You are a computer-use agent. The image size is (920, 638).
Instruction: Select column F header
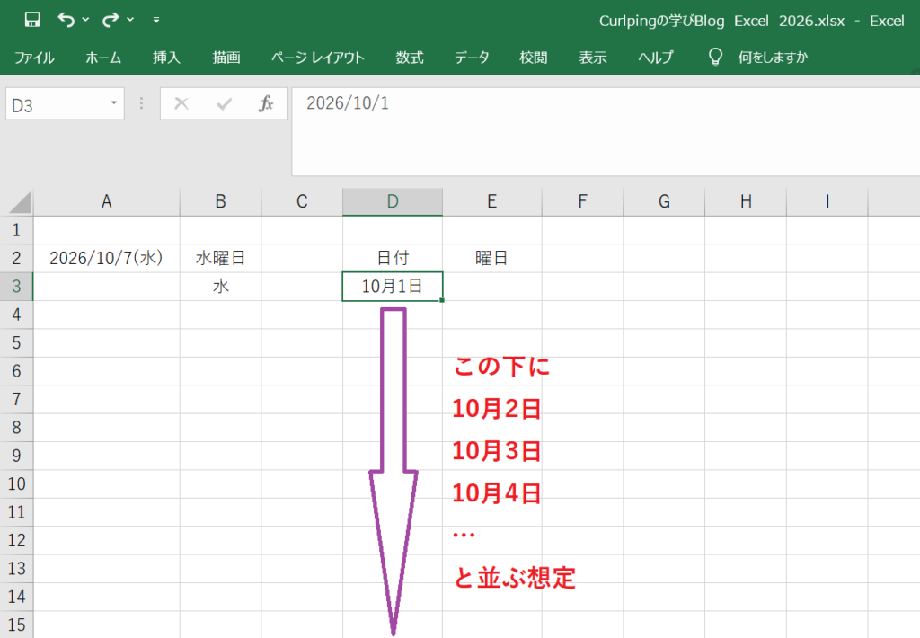582,202
